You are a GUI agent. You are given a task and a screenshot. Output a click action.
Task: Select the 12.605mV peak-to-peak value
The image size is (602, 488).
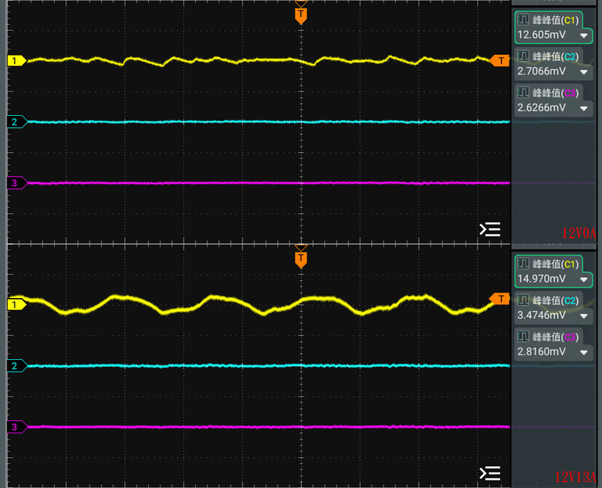pyautogui.click(x=541, y=35)
